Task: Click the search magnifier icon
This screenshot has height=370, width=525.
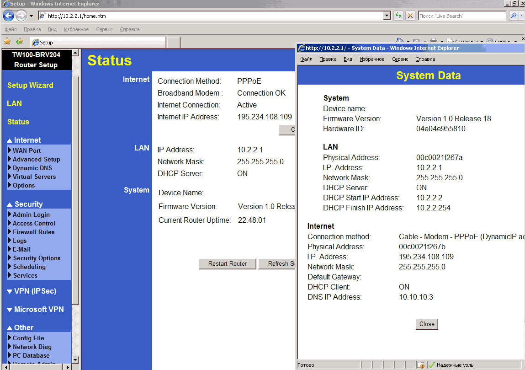Action: coord(514,16)
